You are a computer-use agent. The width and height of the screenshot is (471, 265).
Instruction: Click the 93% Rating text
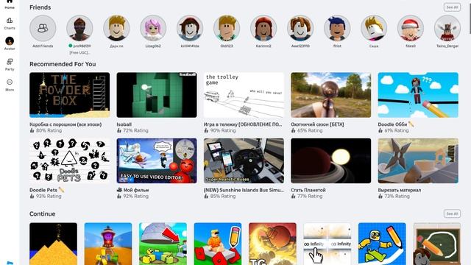(x=49, y=196)
